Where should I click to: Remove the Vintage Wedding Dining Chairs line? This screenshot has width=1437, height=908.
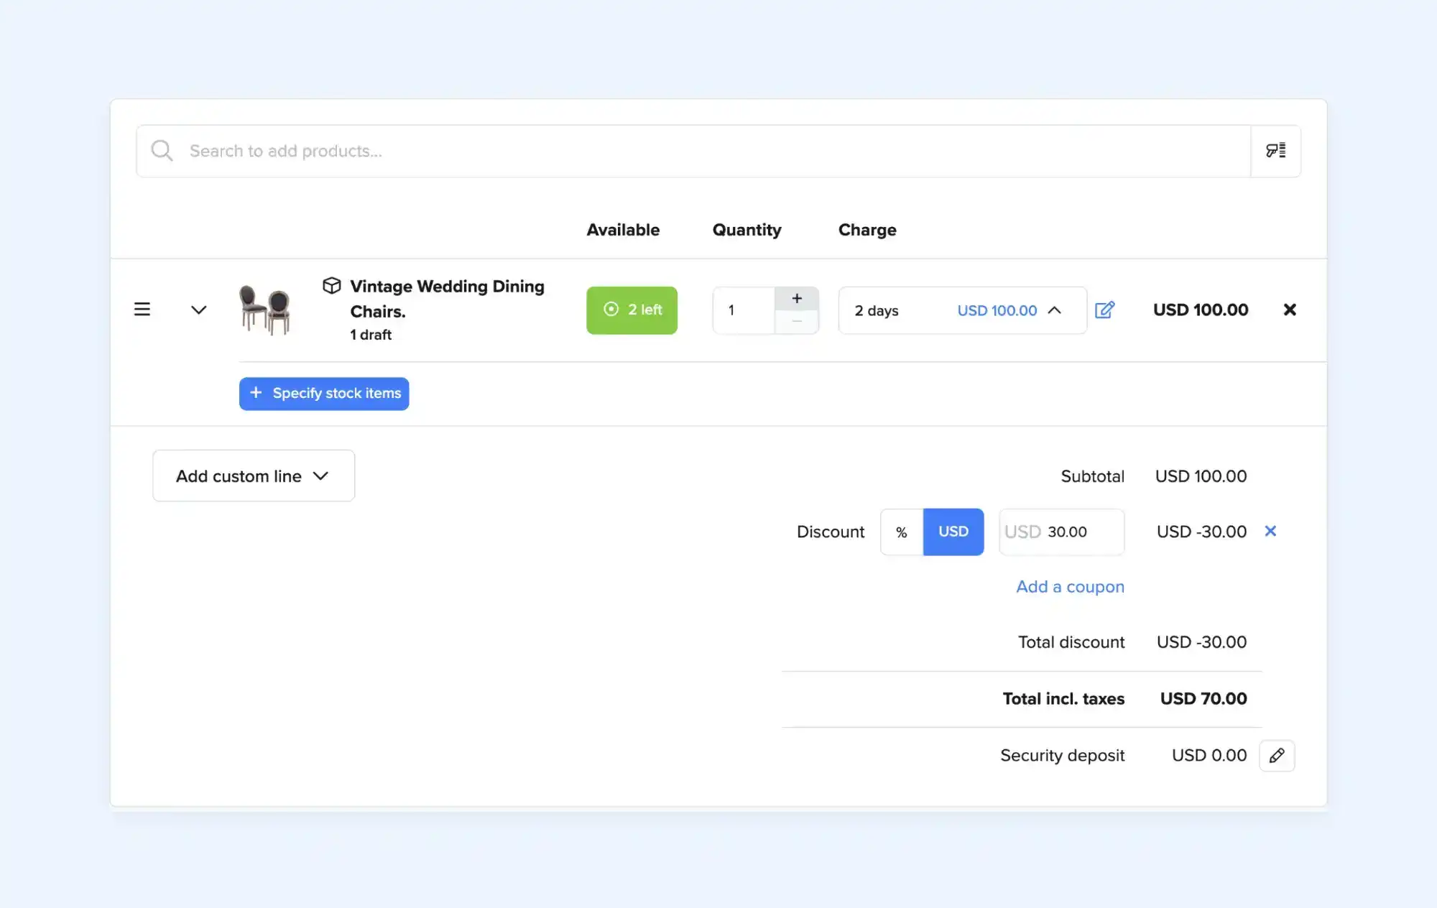[x=1290, y=310]
